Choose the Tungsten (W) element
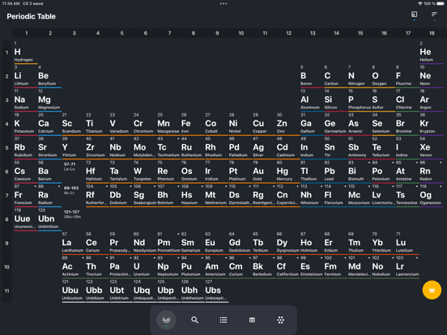The height and width of the screenshot is (335, 447). (x=145, y=172)
